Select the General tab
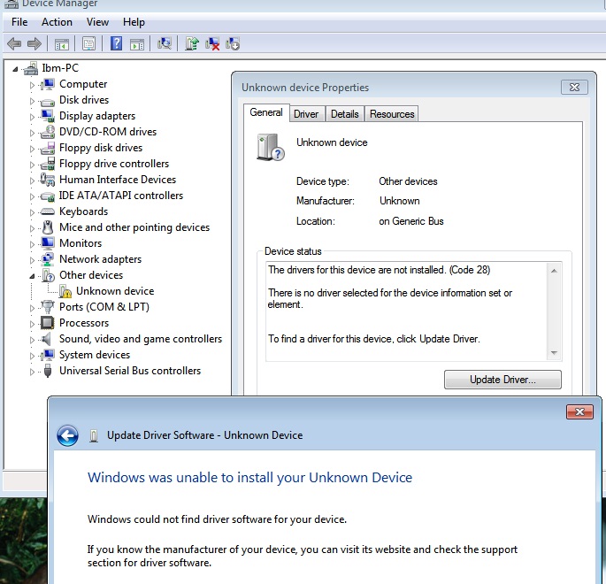This screenshot has width=606, height=584. click(x=266, y=112)
